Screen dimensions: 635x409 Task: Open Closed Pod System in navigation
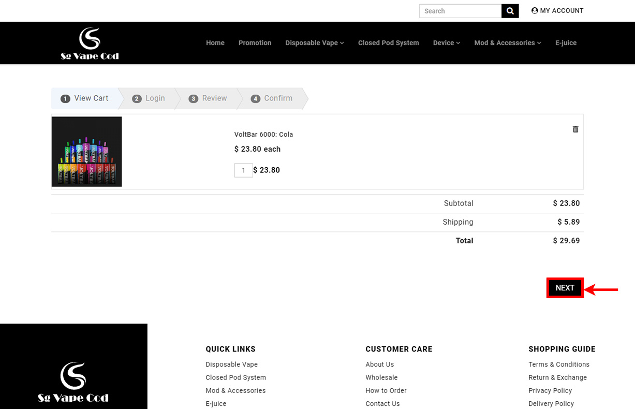pyautogui.click(x=389, y=43)
